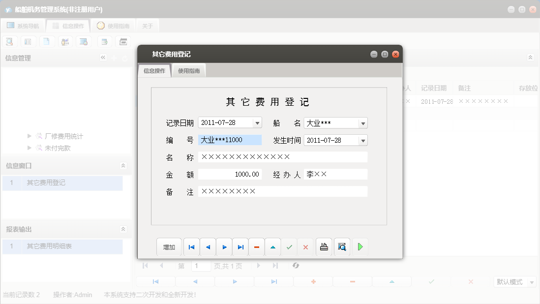This screenshot has height=304, width=540.
Task: Confirm the entry with the green checkmark icon
Action: (289, 246)
